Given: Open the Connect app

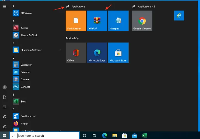Looking at the screenshot, I should pos(37,87).
